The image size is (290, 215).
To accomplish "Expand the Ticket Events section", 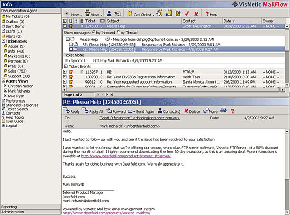I will [66, 66].
